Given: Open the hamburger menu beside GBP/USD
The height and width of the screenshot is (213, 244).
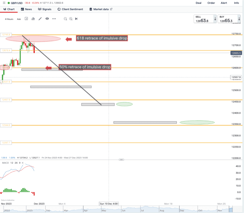Looking at the screenshot, I should pos(4,3).
